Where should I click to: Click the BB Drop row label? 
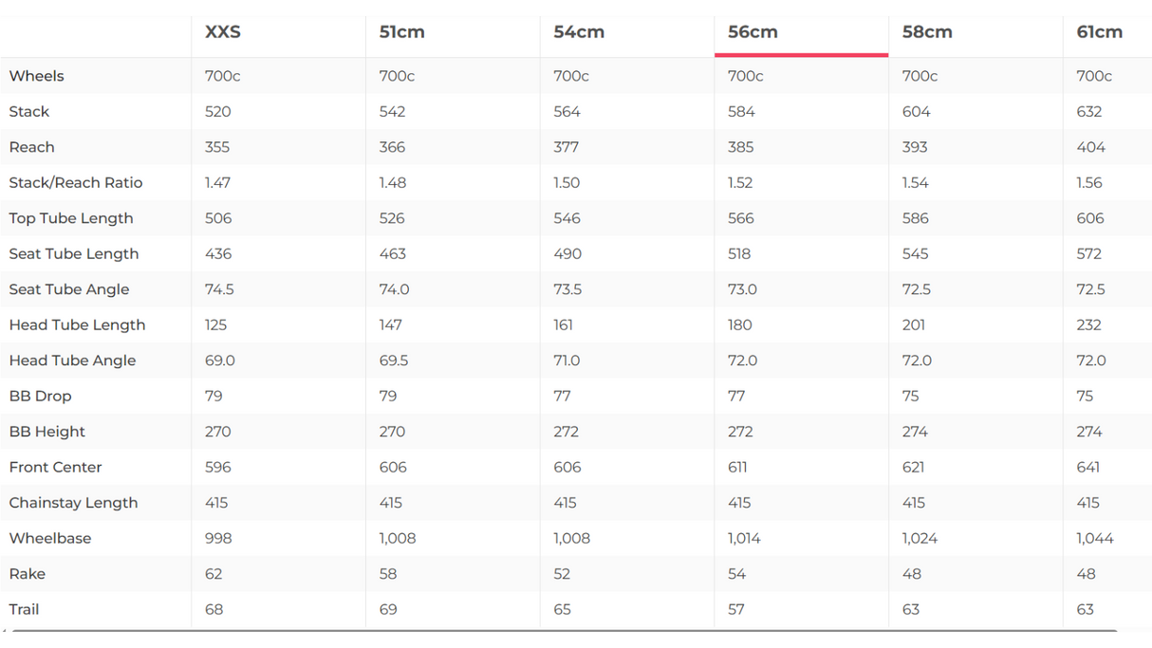coord(41,397)
